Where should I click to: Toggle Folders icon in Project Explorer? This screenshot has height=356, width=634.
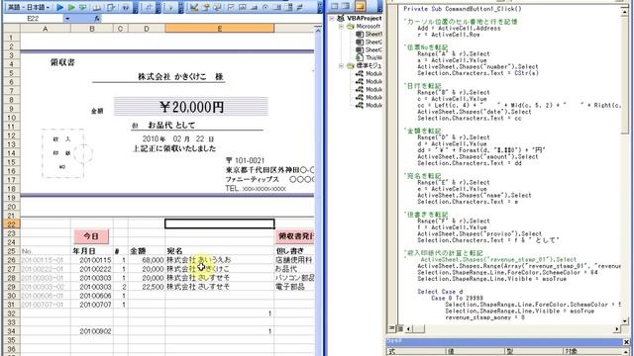[x=360, y=6]
